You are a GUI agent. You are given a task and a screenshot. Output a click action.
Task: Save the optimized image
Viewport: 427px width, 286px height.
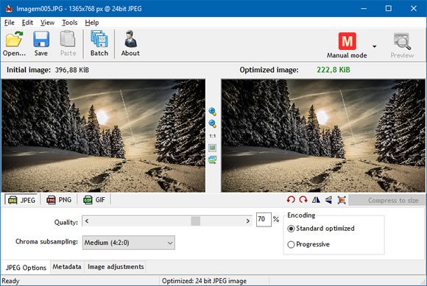click(41, 43)
